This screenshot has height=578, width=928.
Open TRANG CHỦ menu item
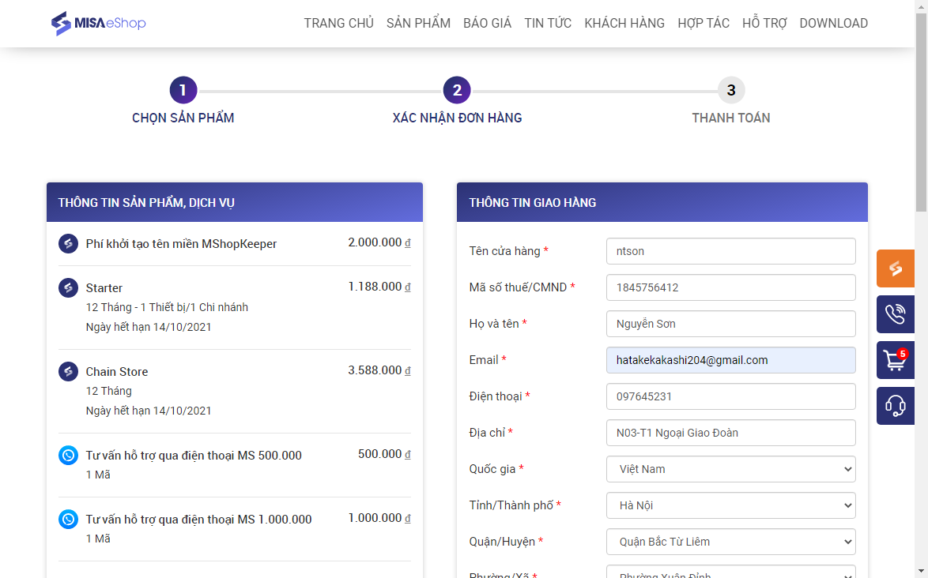338,23
